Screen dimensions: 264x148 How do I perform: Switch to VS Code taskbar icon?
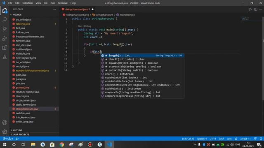109,144
